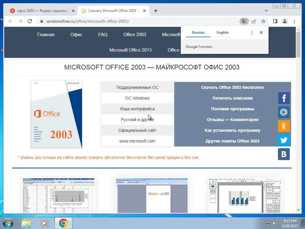This screenshot has height=229, width=305.
Task: Open Office 2003 nav item
Action: [135, 35]
